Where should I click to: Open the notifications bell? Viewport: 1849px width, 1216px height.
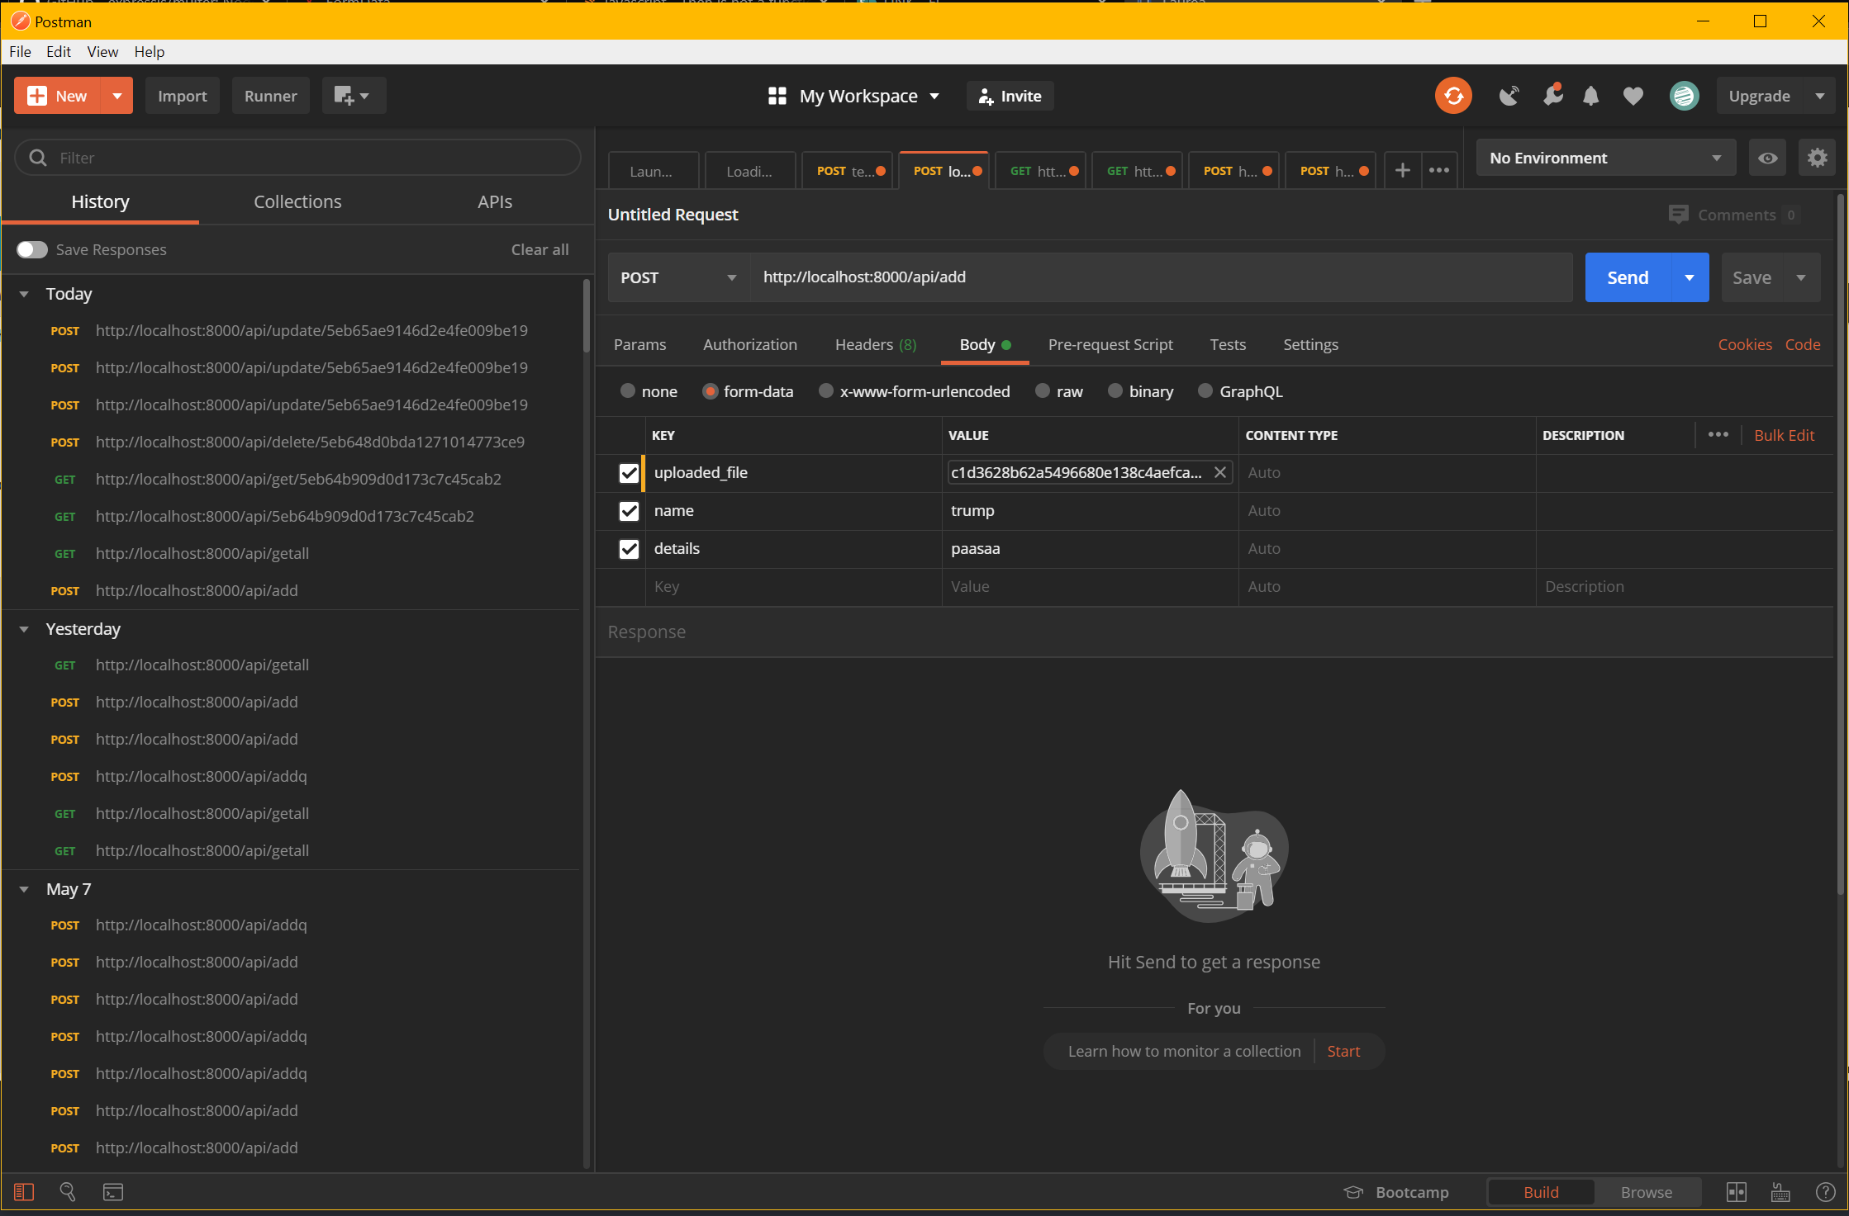(x=1590, y=96)
